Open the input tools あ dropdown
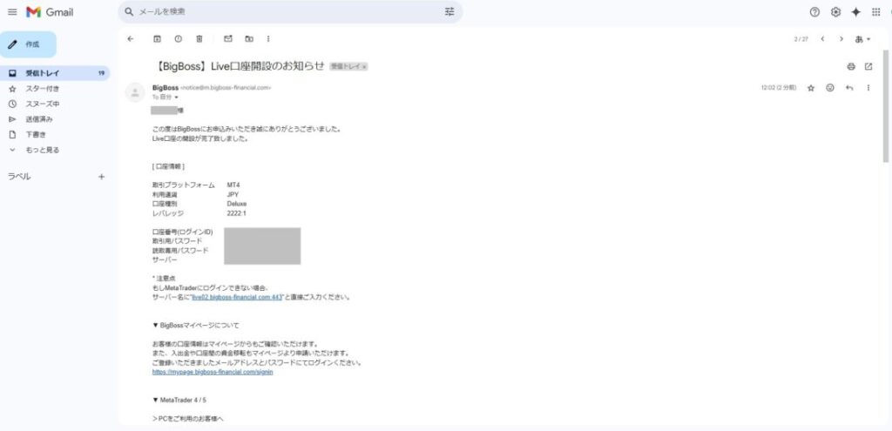Image resolution: width=892 pixels, height=431 pixels. tap(863, 38)
